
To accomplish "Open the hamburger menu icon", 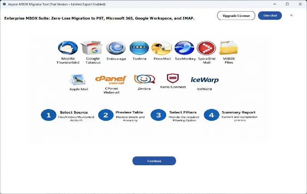I will [291, 15].
